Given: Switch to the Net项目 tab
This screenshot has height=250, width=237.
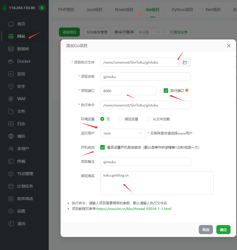Looking at the screenshot, I should [213, 10].
